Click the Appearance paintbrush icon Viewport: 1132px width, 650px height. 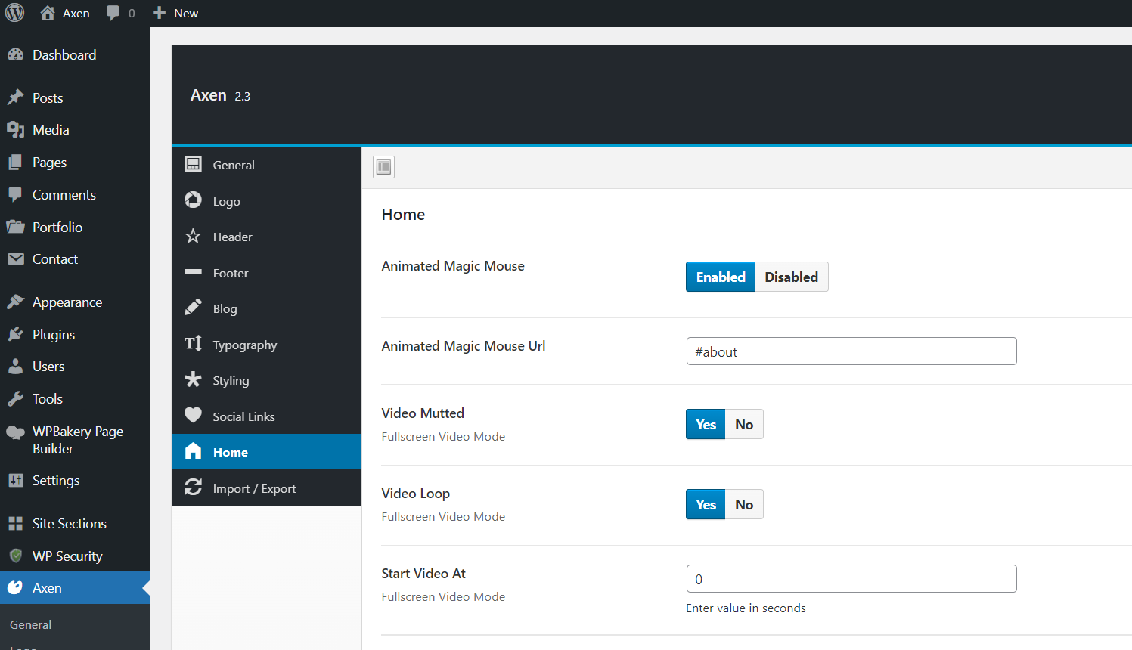point(15,302)
